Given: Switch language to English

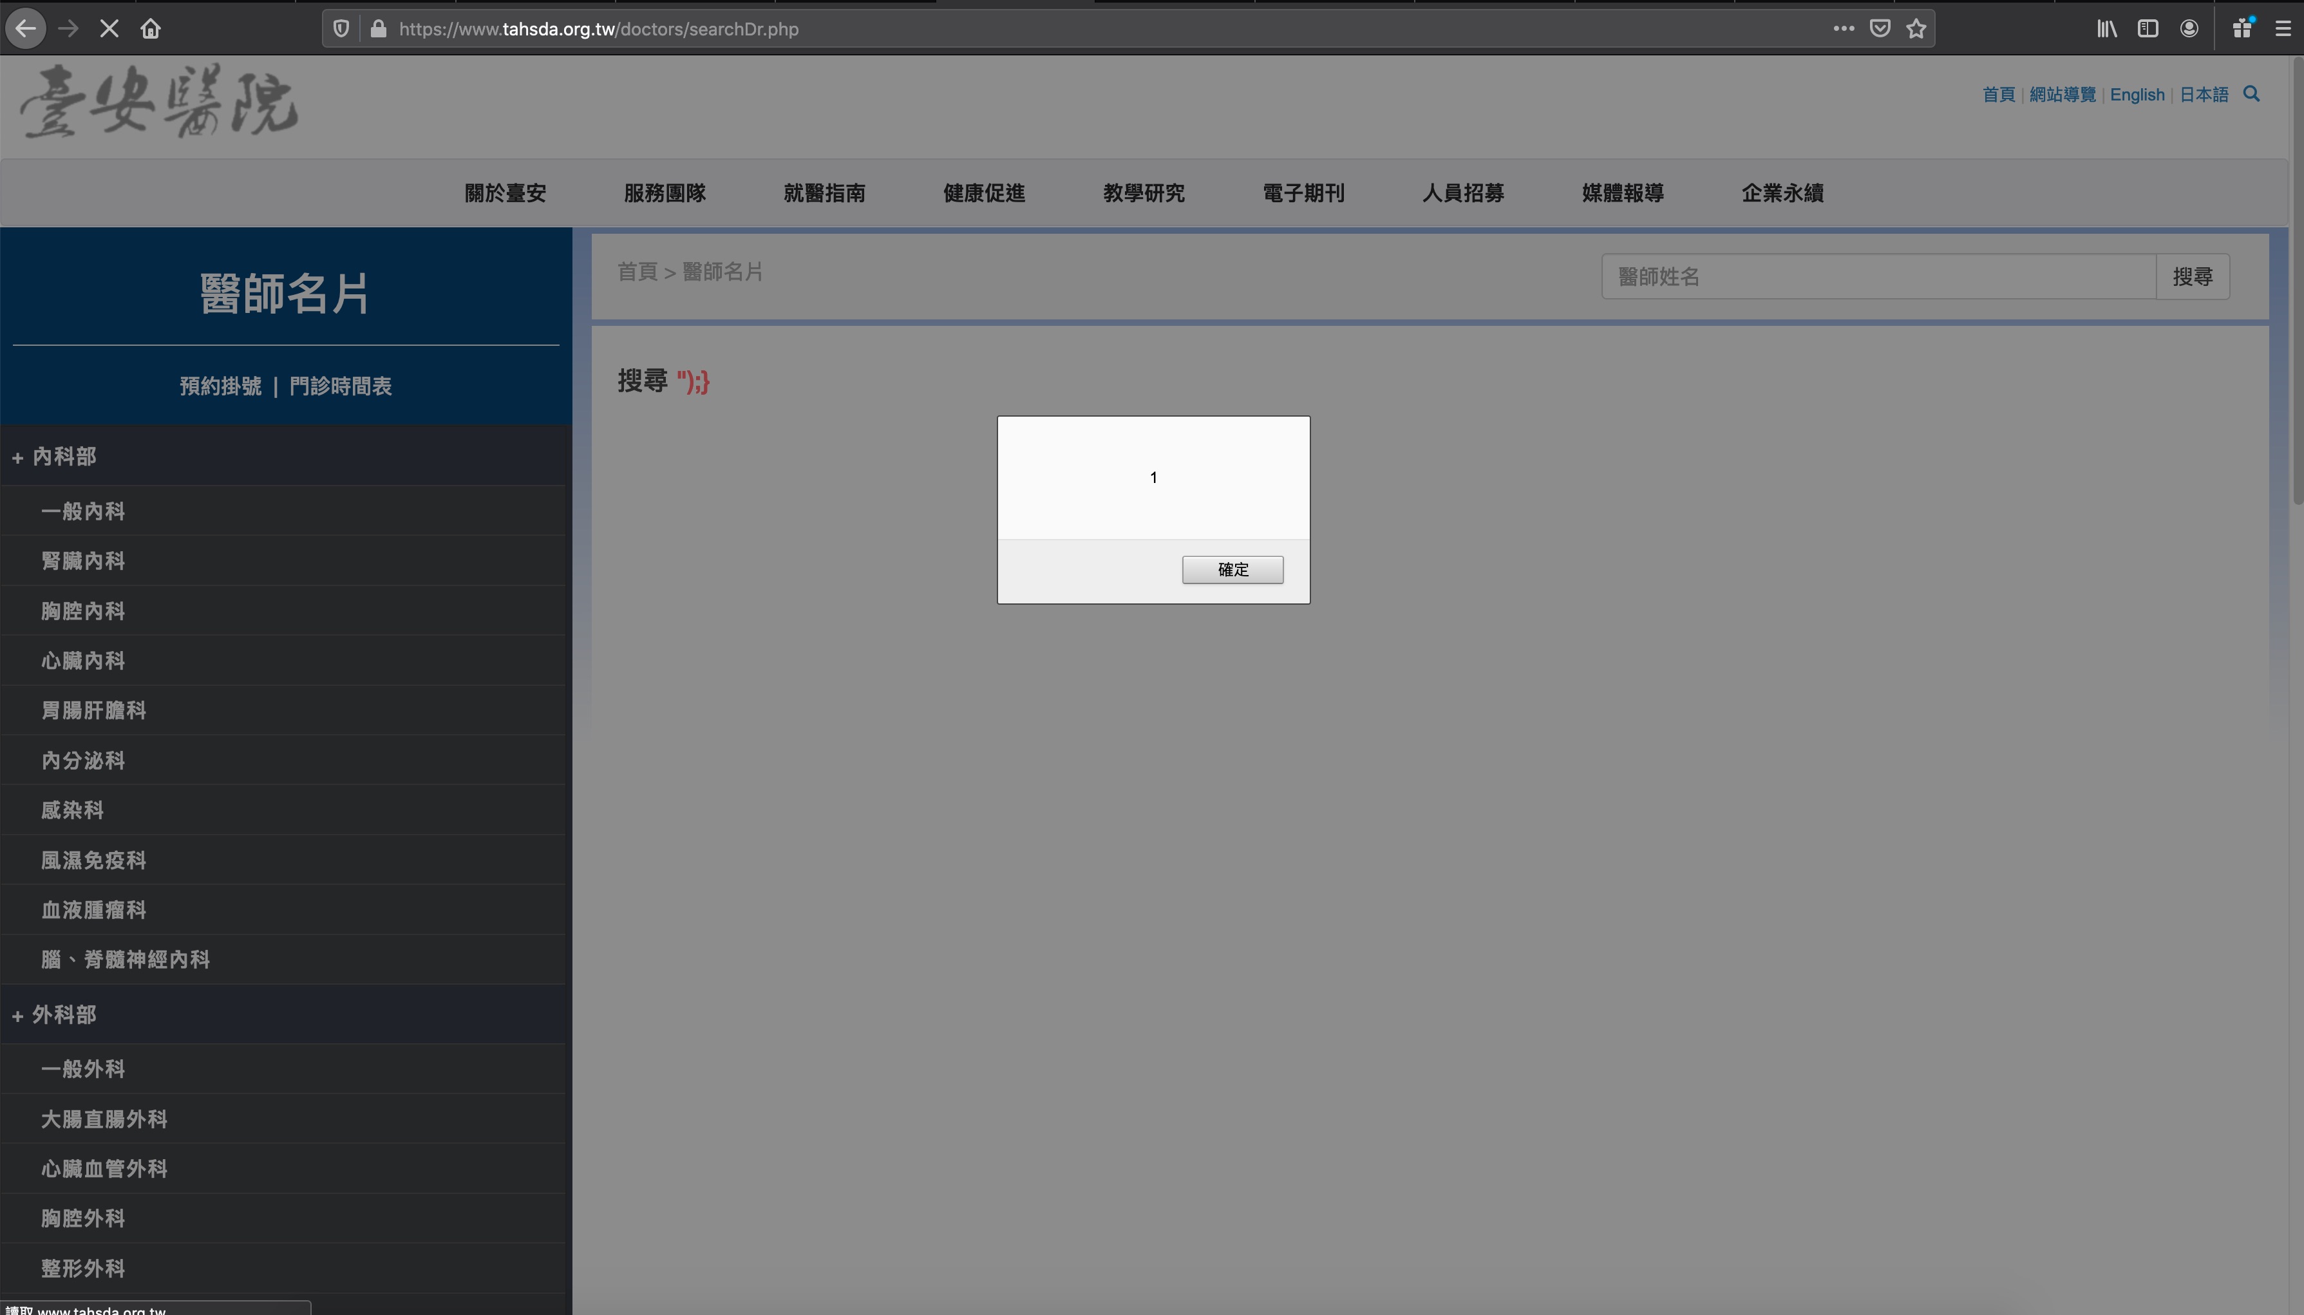Looking at the screenshot, I should [2137, 95].
